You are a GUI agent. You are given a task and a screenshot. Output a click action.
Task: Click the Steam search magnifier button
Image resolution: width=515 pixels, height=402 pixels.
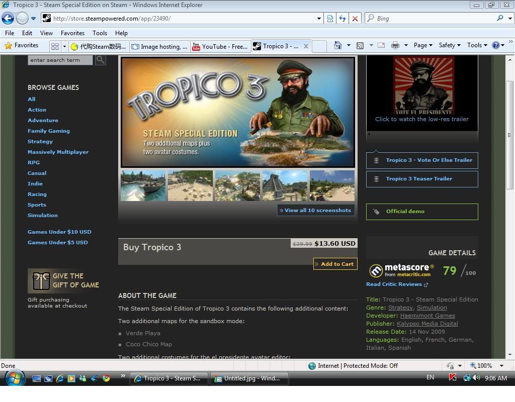tap(101, 60)
